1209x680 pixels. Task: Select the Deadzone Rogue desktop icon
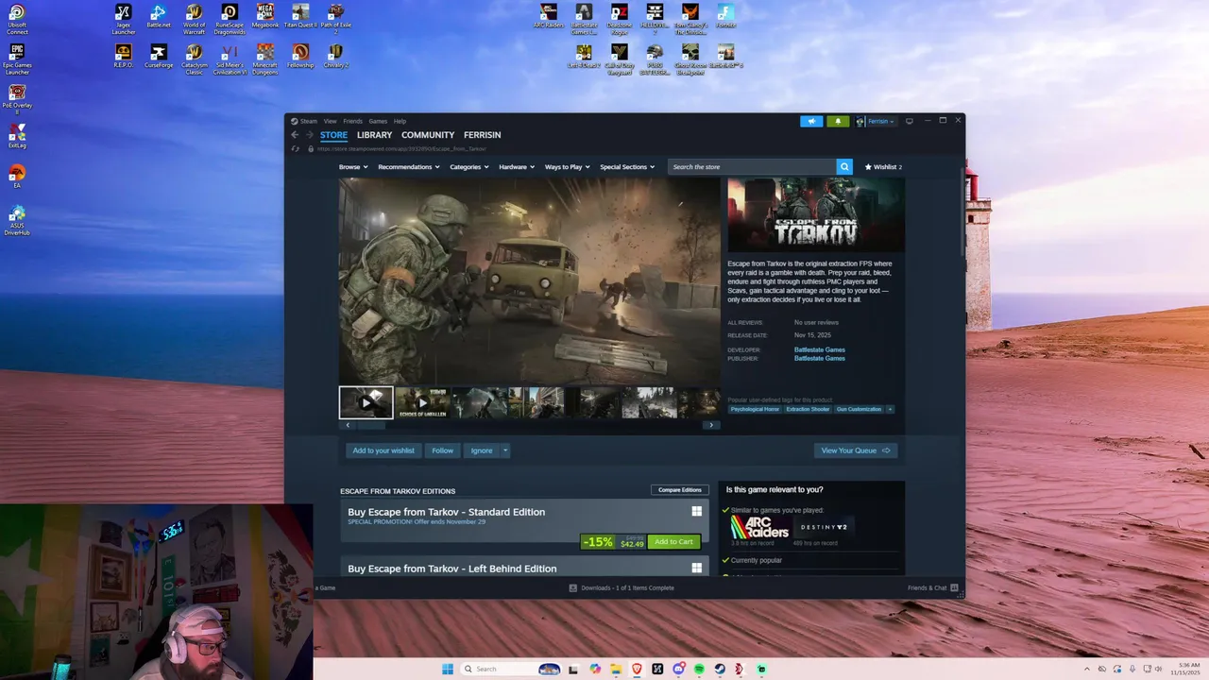tap(620, 19)
